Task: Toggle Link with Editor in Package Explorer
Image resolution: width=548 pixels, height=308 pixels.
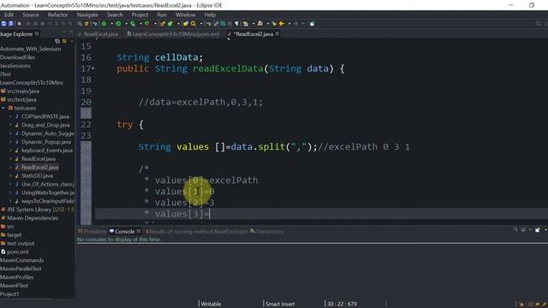Action: pos(64,41)
